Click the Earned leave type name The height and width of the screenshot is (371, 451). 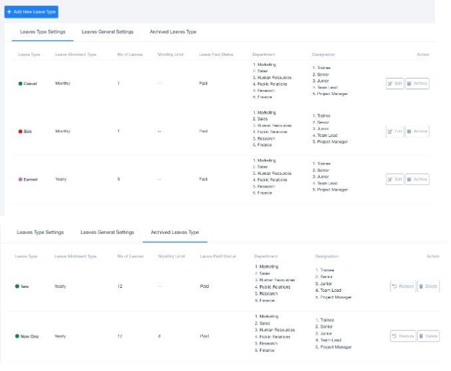point(31,180)
